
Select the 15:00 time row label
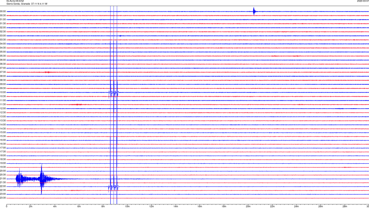(3, 132)
